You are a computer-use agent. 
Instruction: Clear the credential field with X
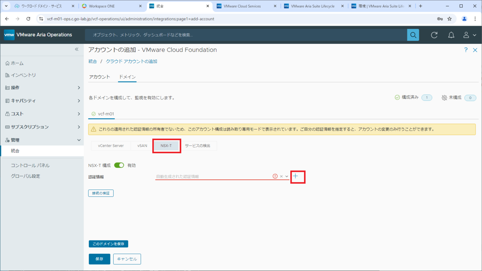pyautogui.click(x=281, y=176)
